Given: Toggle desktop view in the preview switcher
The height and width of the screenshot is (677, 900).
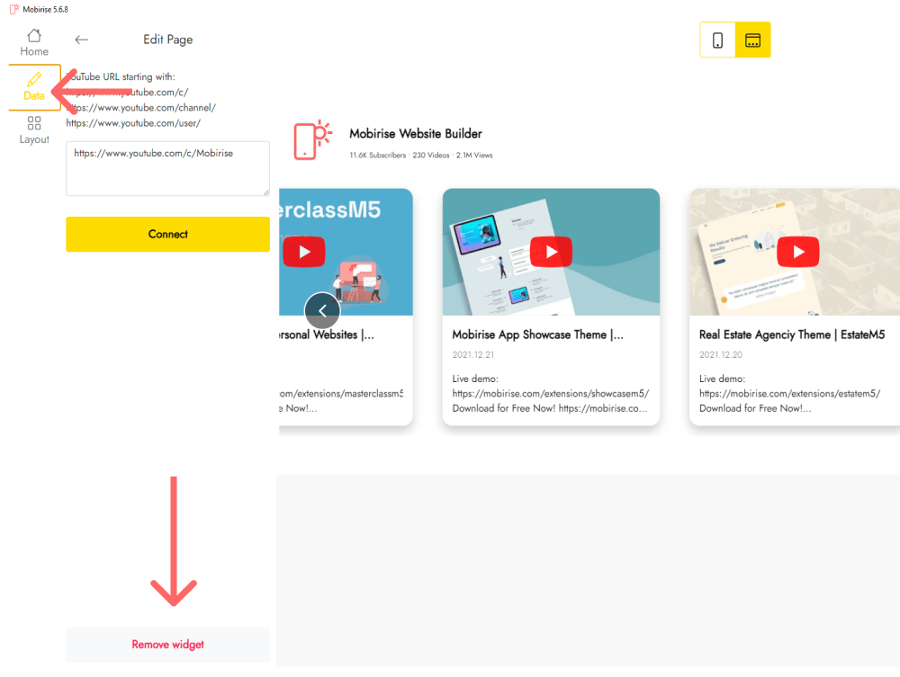Looking at the screenshot, I should (x=754, y=40).
